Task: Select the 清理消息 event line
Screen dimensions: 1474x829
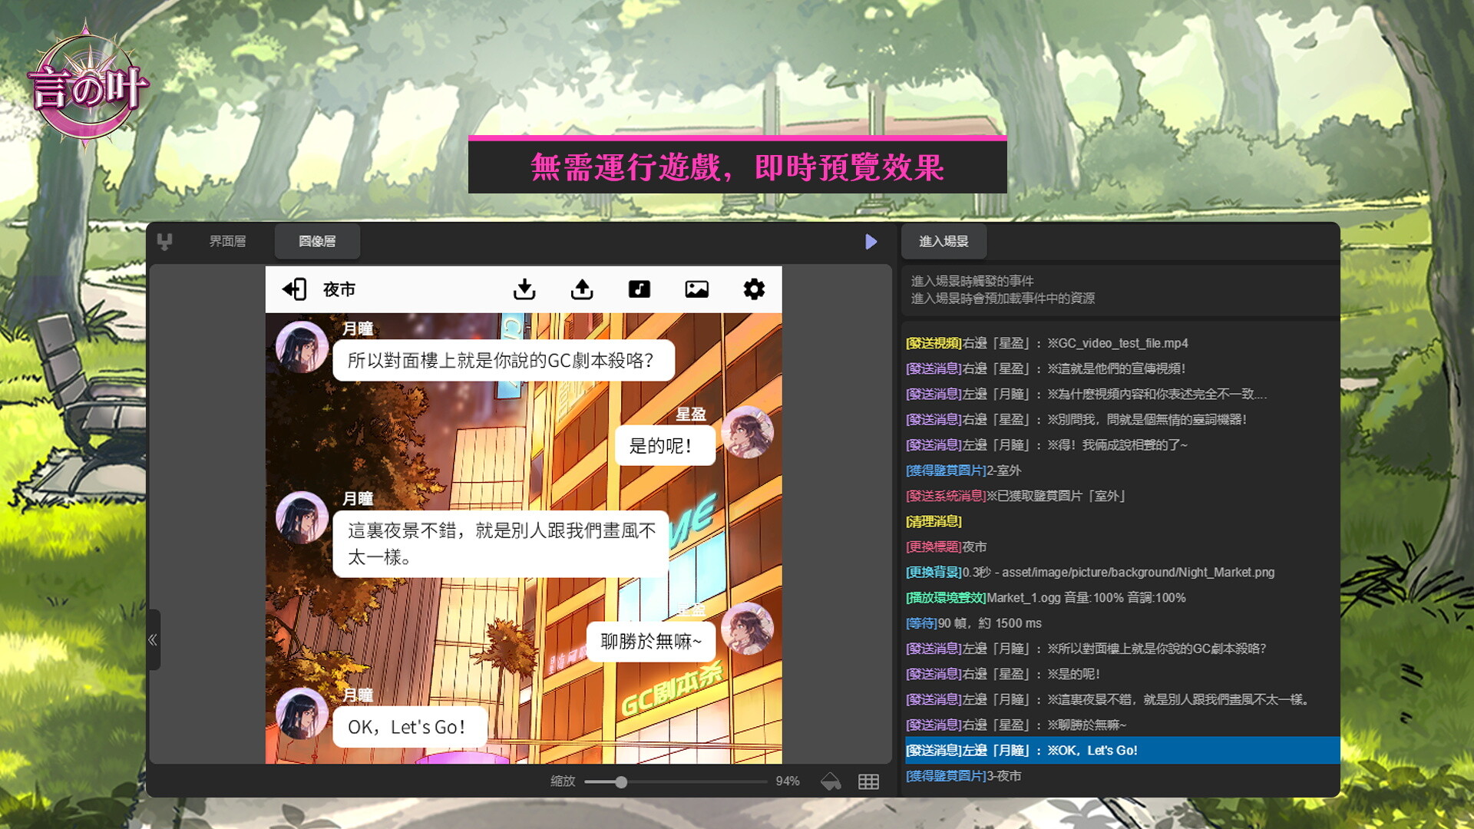Action: pos(934,522)
